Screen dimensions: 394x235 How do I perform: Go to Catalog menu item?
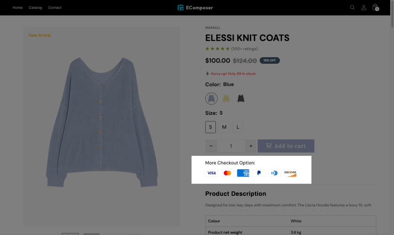[x=35, y=8]
